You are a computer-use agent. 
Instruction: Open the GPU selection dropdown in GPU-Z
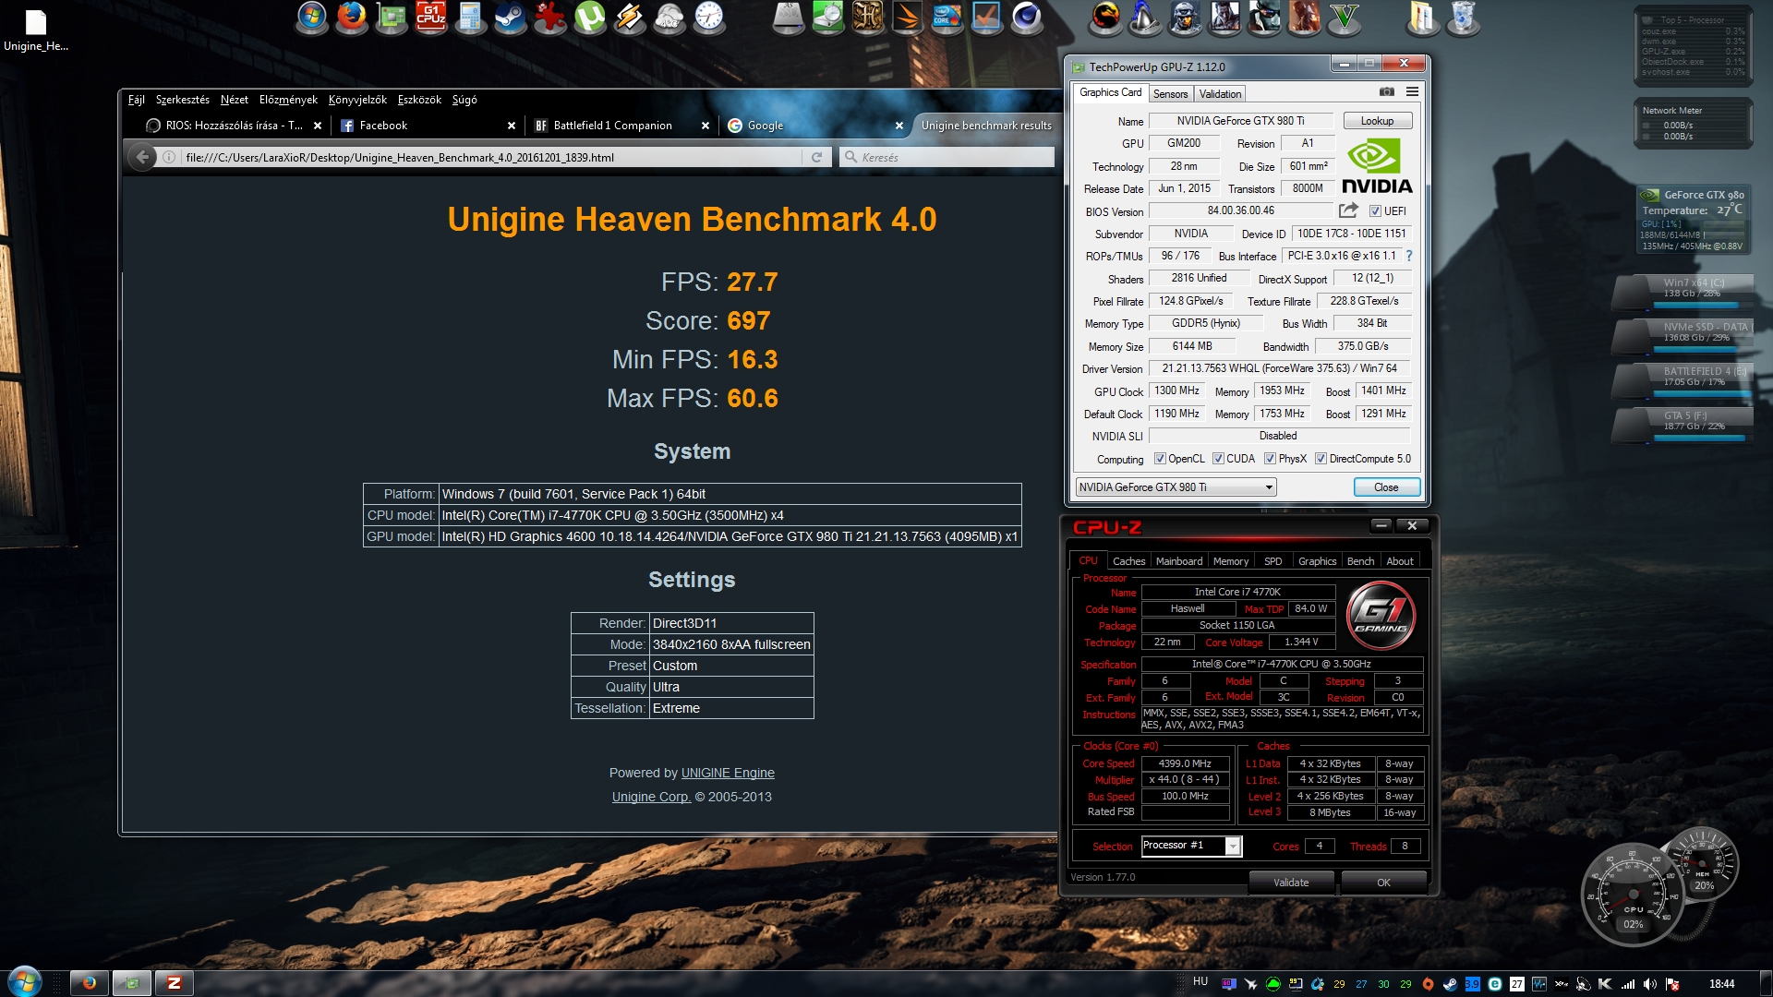click(1176, 487)
